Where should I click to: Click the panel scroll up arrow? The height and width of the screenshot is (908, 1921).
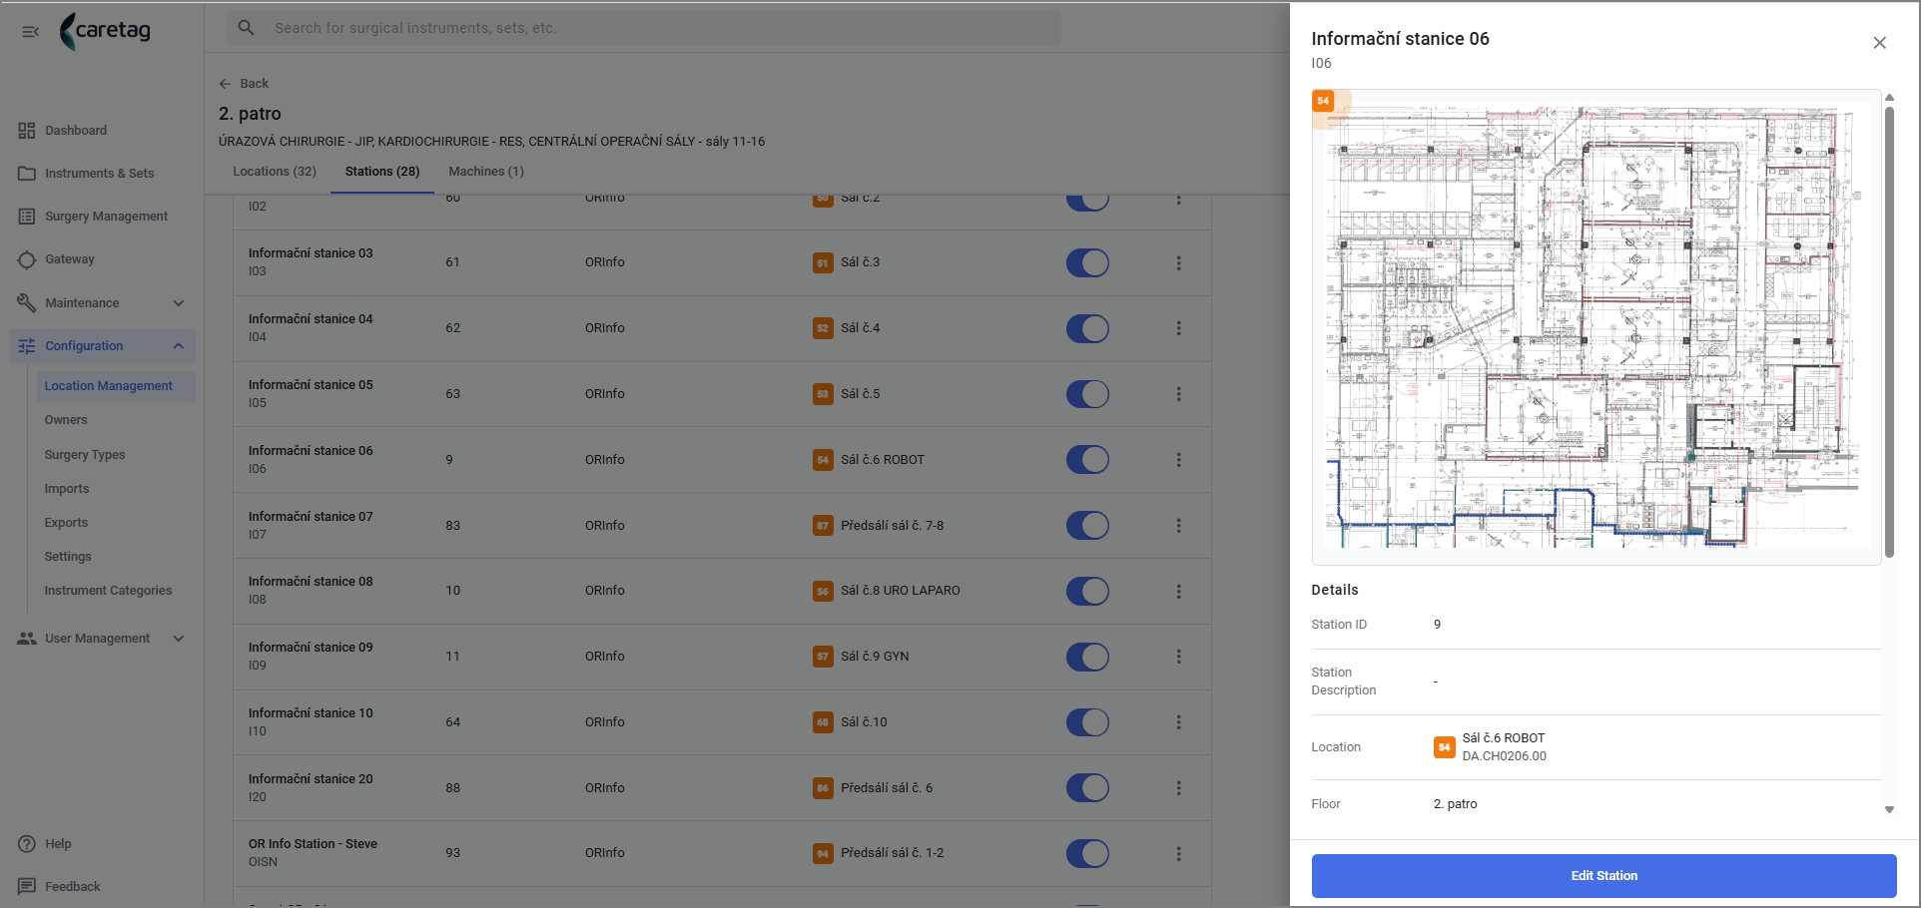[x=1889, y=98]
